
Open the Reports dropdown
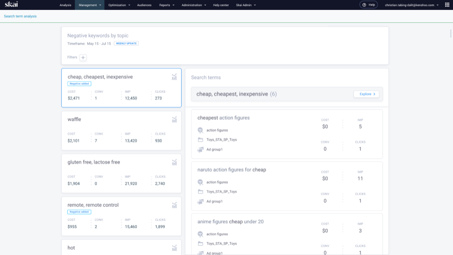click(x=167, y=5)
